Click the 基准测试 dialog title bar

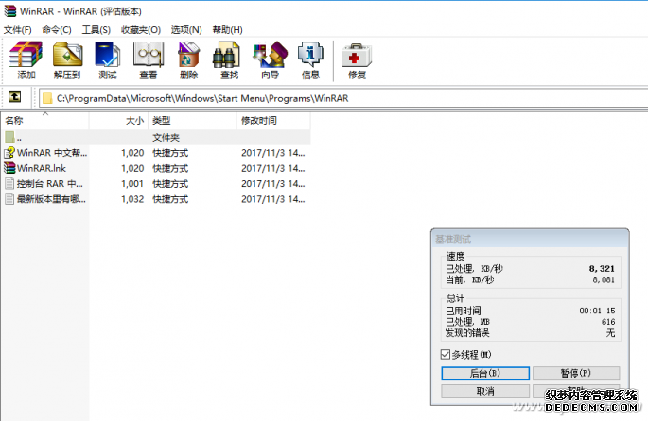pyautogui.click(x=530, y=239)
